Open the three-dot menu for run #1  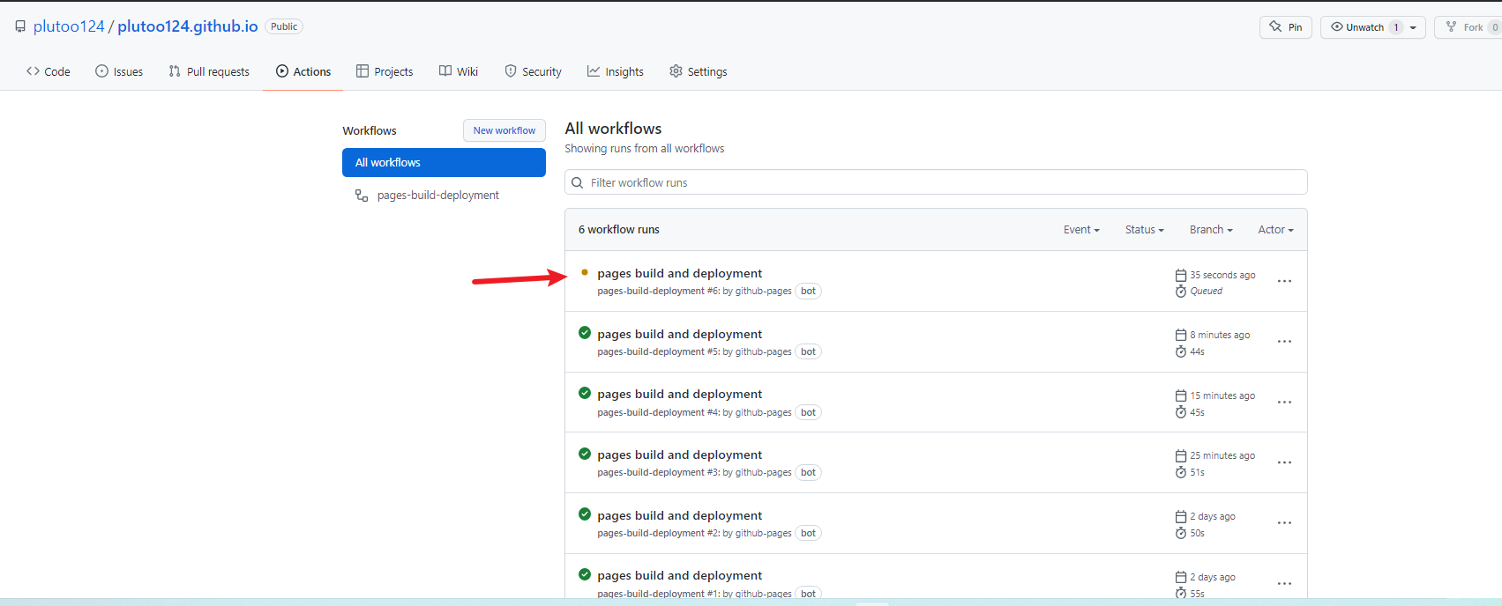[1284, 584]
